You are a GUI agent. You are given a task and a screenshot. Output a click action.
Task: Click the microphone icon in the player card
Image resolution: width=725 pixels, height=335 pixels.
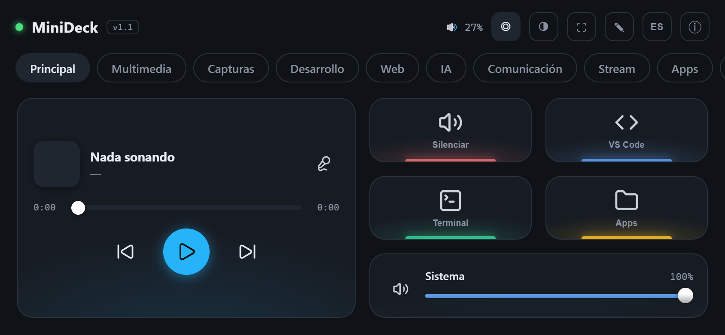[324, 164]
